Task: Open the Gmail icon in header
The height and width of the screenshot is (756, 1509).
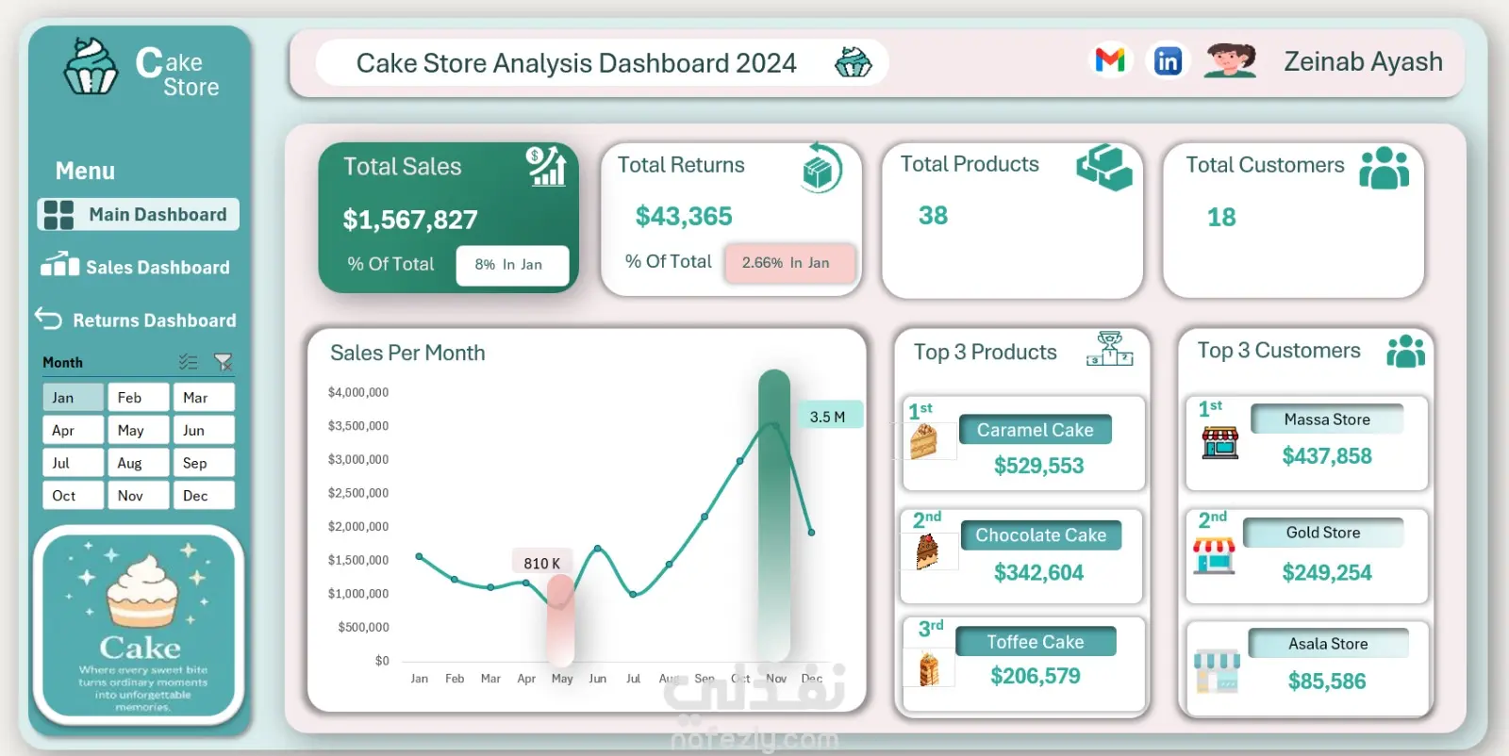Action: pyautogui.click(x=1110, y=60)
